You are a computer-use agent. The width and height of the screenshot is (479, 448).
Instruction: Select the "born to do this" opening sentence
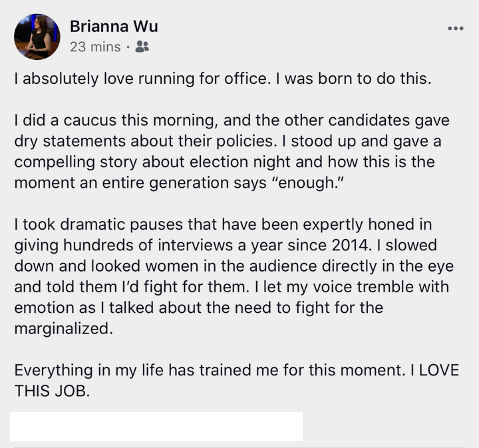tap(223, 79)
